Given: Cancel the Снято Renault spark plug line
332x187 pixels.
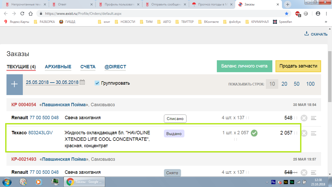Looking at the screenshot, I should pyautogui.click(x=304, y=172).
